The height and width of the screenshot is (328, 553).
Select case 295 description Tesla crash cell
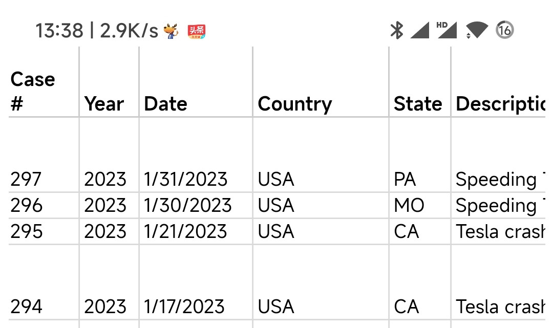[498, 231]
